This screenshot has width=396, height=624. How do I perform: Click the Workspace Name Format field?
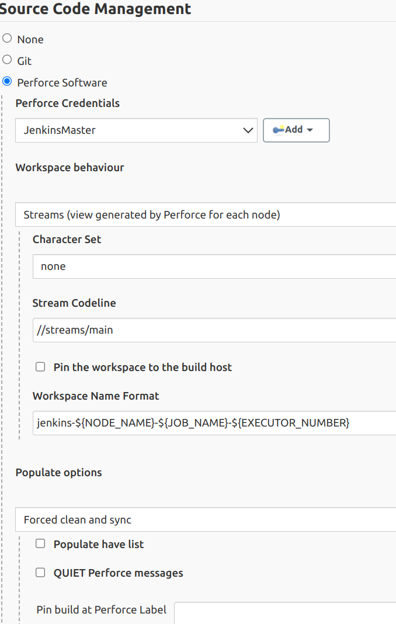click(214, 423)
